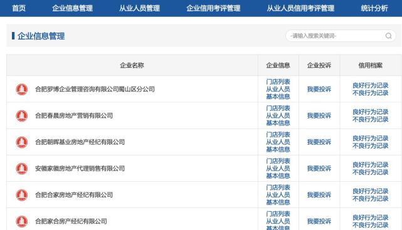Open 门店列表 for 合肥罗博企业管理咨询有限公司蜀山区分公司
Image resolution: width=402 pixels, height=230 pixels.
tap(278, 81)
